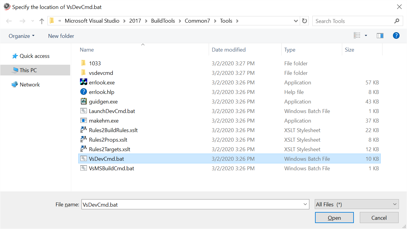Click Common7 in the breadcrumb path
This screenshot has height=229, width=407.
tap(197, 21)
